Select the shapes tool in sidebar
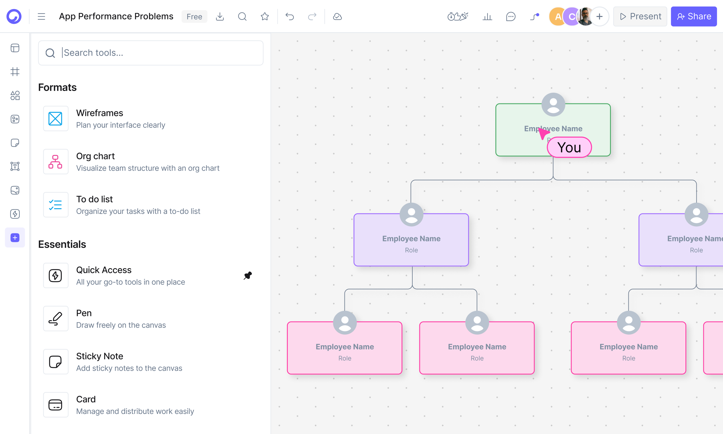723x434 pixels. [15, 95]
